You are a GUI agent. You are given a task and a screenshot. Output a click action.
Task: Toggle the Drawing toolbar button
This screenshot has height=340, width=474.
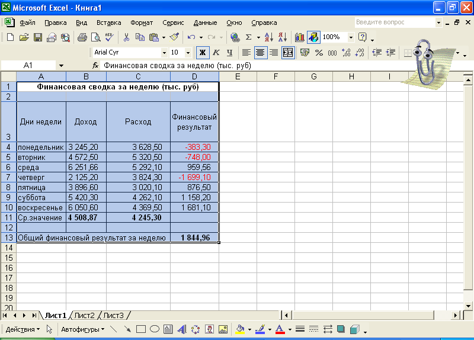(313, 37)
